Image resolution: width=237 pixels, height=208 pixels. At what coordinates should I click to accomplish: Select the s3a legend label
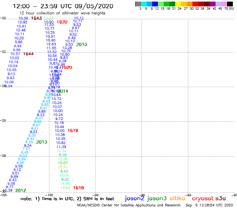point(220,198)
